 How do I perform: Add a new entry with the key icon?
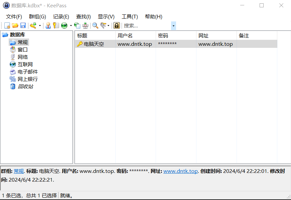(33, 25)
